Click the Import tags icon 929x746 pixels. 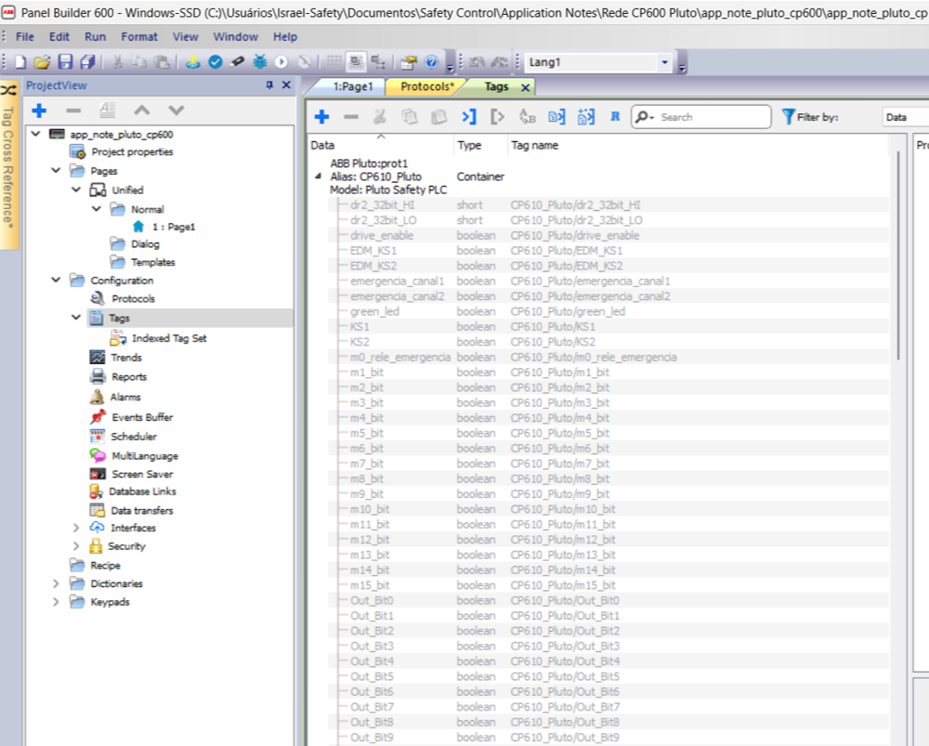468,117
